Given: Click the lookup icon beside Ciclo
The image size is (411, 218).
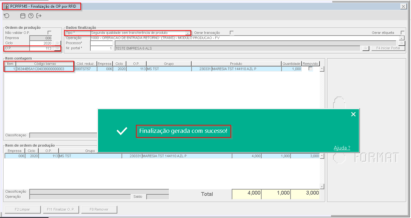Looking at the screenshot, I should 57,43.
